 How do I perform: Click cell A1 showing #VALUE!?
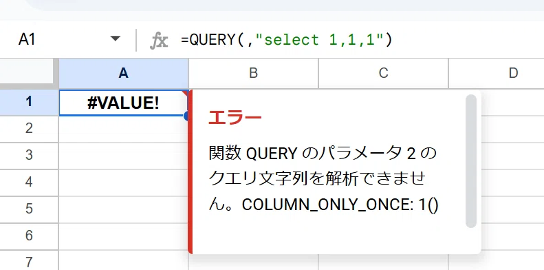124,103
